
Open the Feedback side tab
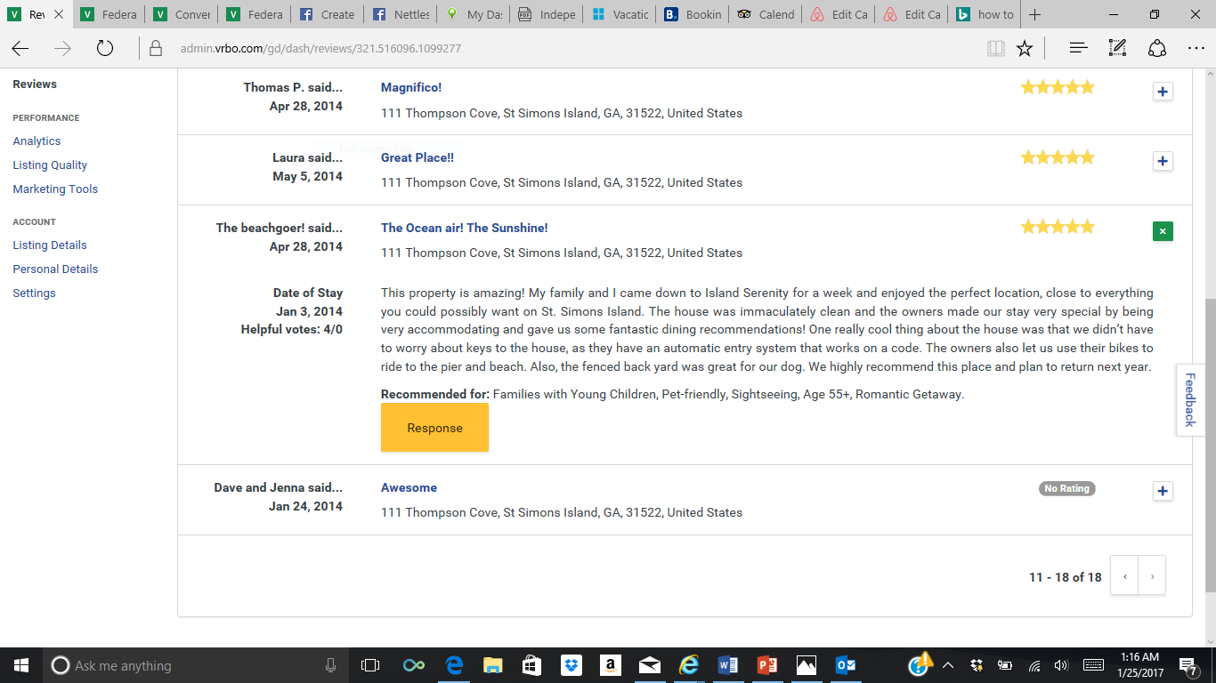pyautogui.click(x=1190, y=399)
